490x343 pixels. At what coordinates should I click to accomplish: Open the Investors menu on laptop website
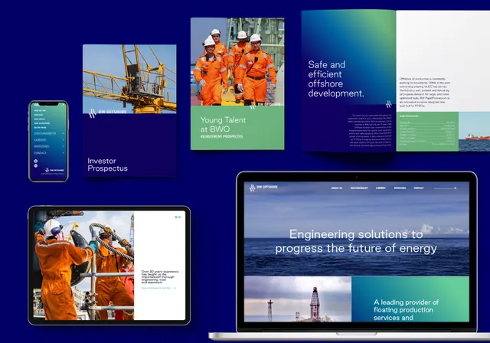[x=400, y=188]
